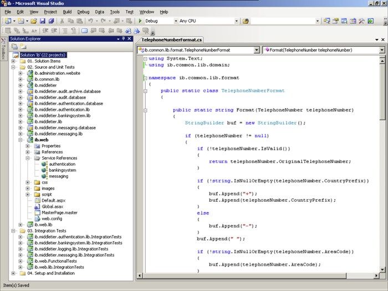388x291 pixels.
Task: Click the Save All toolbar icon
Action: click(x=51, y=21)
